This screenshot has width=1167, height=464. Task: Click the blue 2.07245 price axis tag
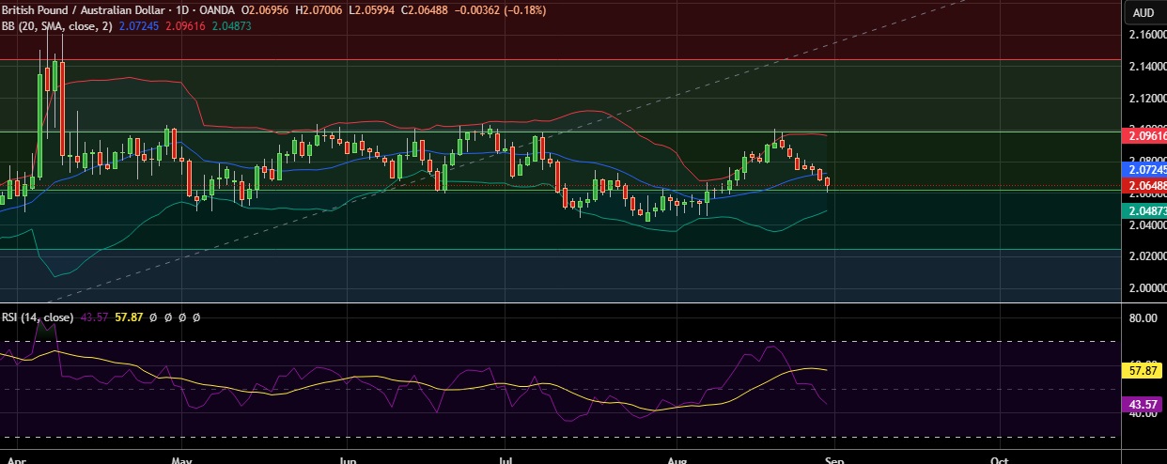pos(1144,170)
